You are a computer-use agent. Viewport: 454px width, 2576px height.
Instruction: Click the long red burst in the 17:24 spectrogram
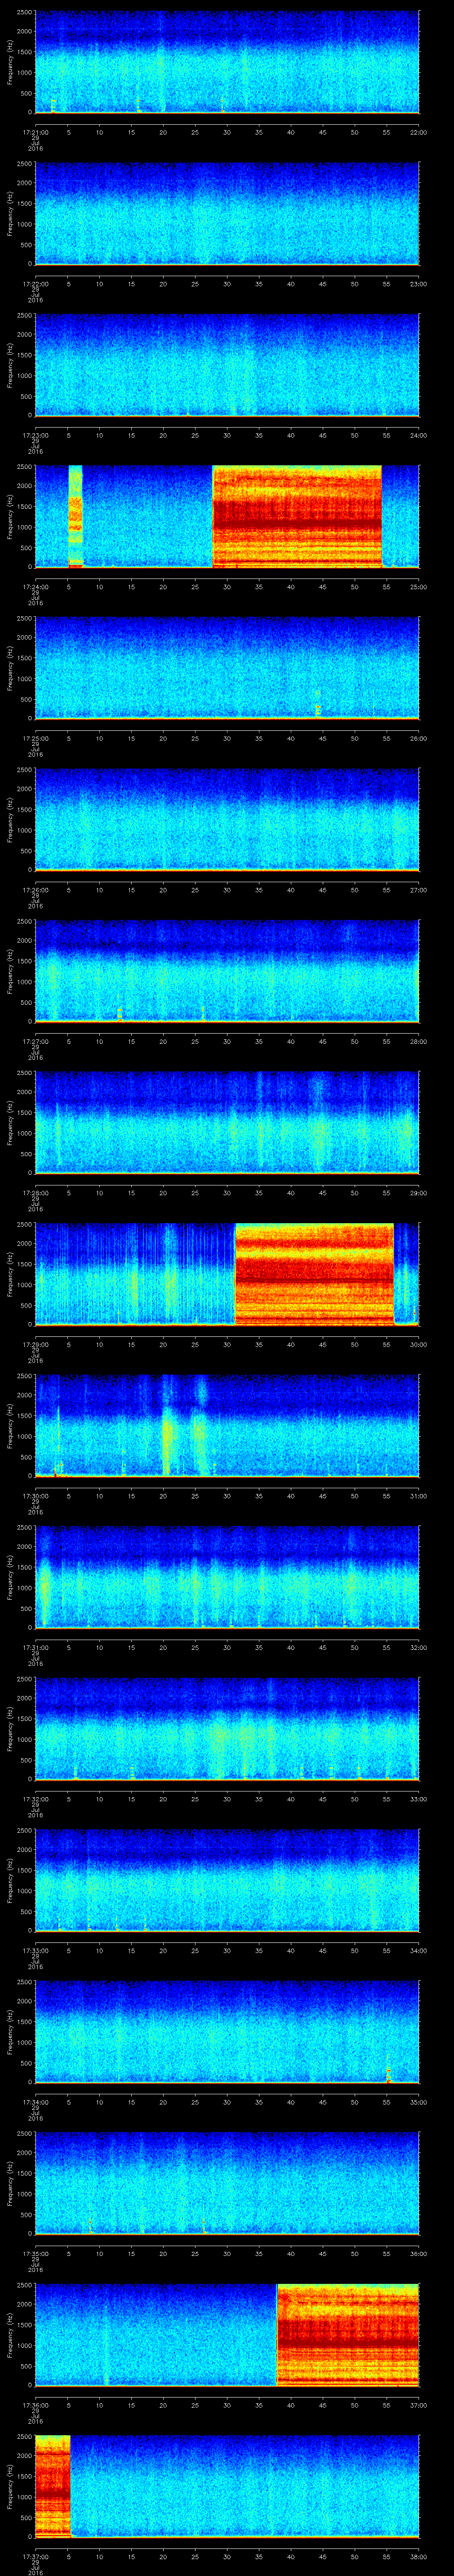(x=297, y=516)
